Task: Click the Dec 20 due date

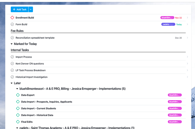Action: tap(178, 38)
